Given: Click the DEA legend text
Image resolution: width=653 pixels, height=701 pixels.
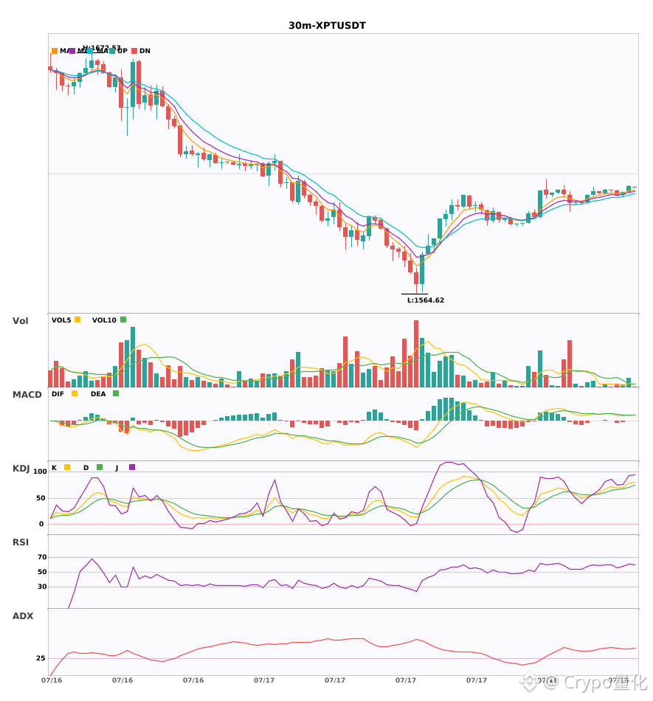Looking at the screenshot, I should (98, 394).
